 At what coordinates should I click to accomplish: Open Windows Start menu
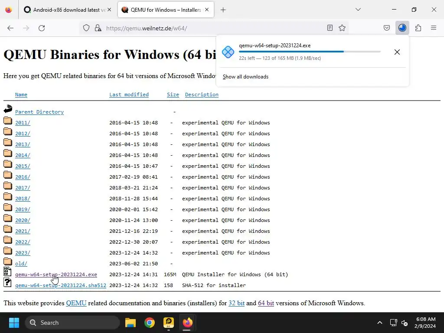point(14,323)
